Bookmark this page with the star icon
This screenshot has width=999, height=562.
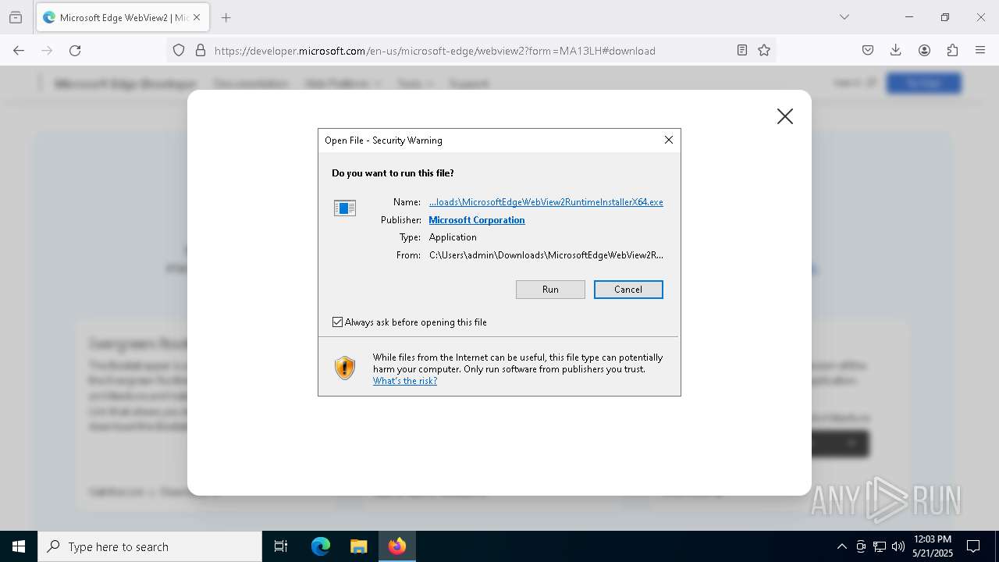tap(764, 50)
